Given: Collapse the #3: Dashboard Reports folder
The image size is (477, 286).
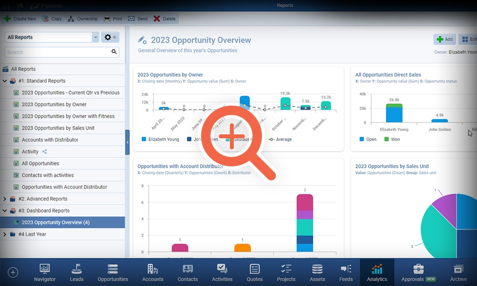Looking at the screenshot, I should click(5, 210).
